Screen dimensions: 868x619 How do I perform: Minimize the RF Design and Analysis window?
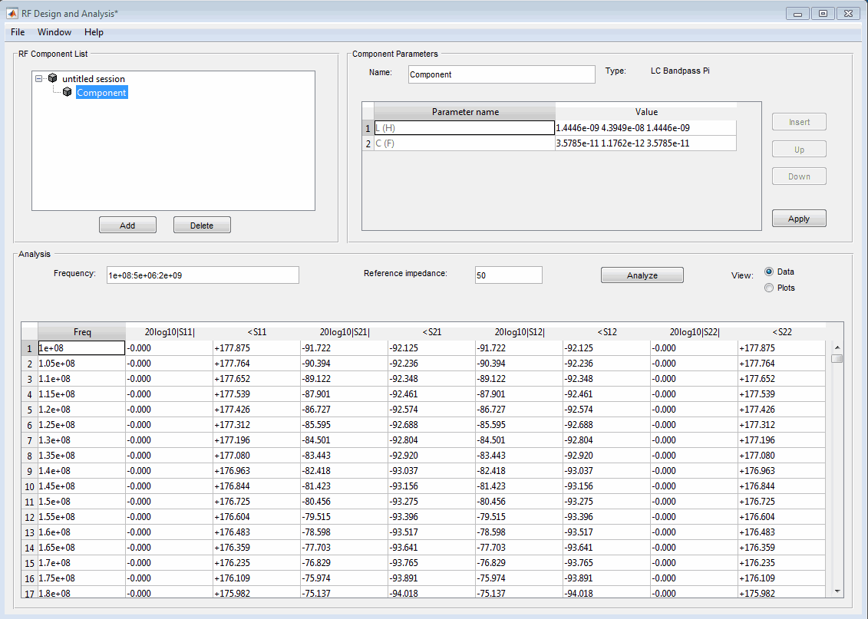click(x=797, y=14)
